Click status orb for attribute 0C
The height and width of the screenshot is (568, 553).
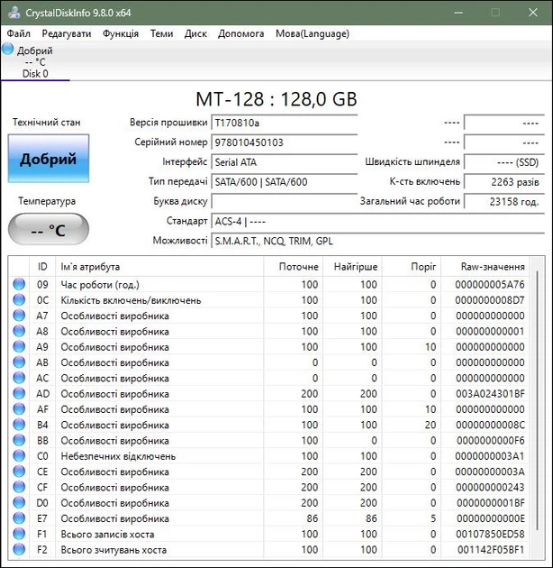[19, 300]
